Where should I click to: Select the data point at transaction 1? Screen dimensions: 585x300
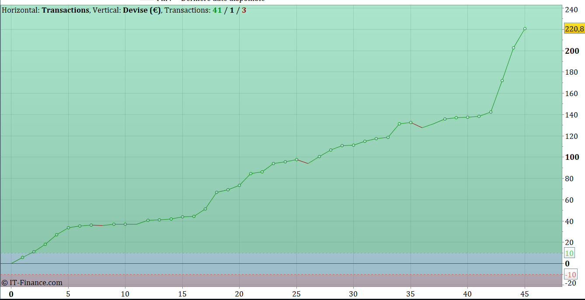click(x=22, y=258)
